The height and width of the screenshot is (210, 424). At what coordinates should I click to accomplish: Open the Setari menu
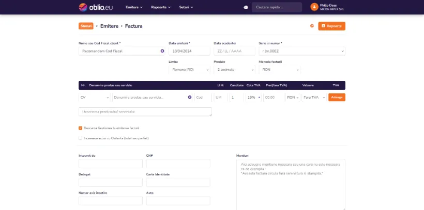click(186, 7)
